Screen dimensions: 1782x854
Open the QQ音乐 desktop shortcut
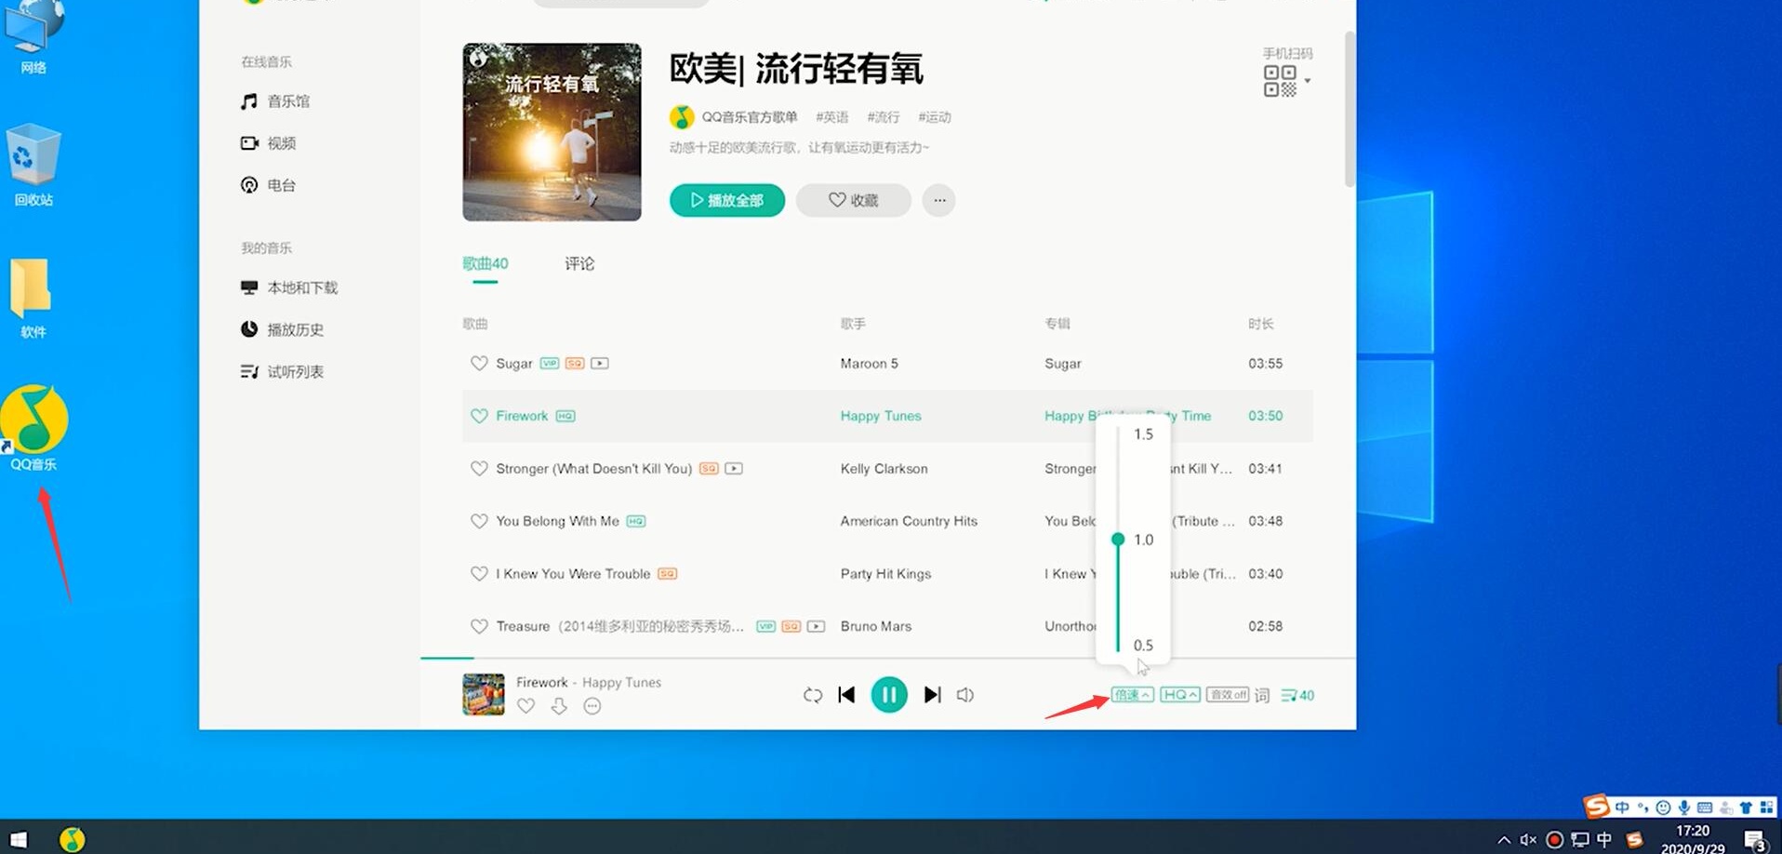pos(34,429)
